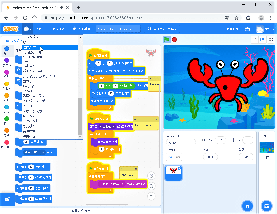Open お問い合わせ backpack bar

pyautogui.click(x=81, y=211)
